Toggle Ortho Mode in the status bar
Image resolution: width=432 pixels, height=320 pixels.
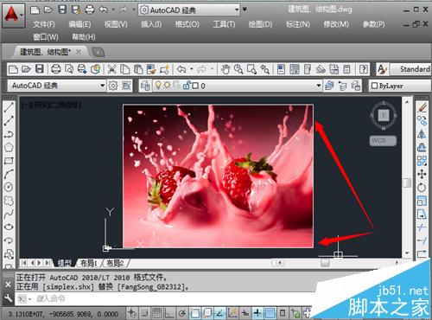[169, 313]
